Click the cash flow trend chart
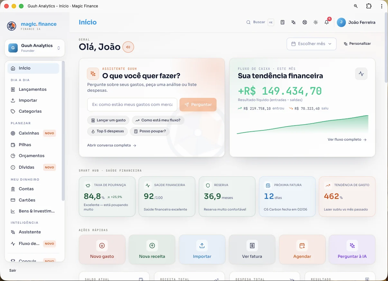 302,125
